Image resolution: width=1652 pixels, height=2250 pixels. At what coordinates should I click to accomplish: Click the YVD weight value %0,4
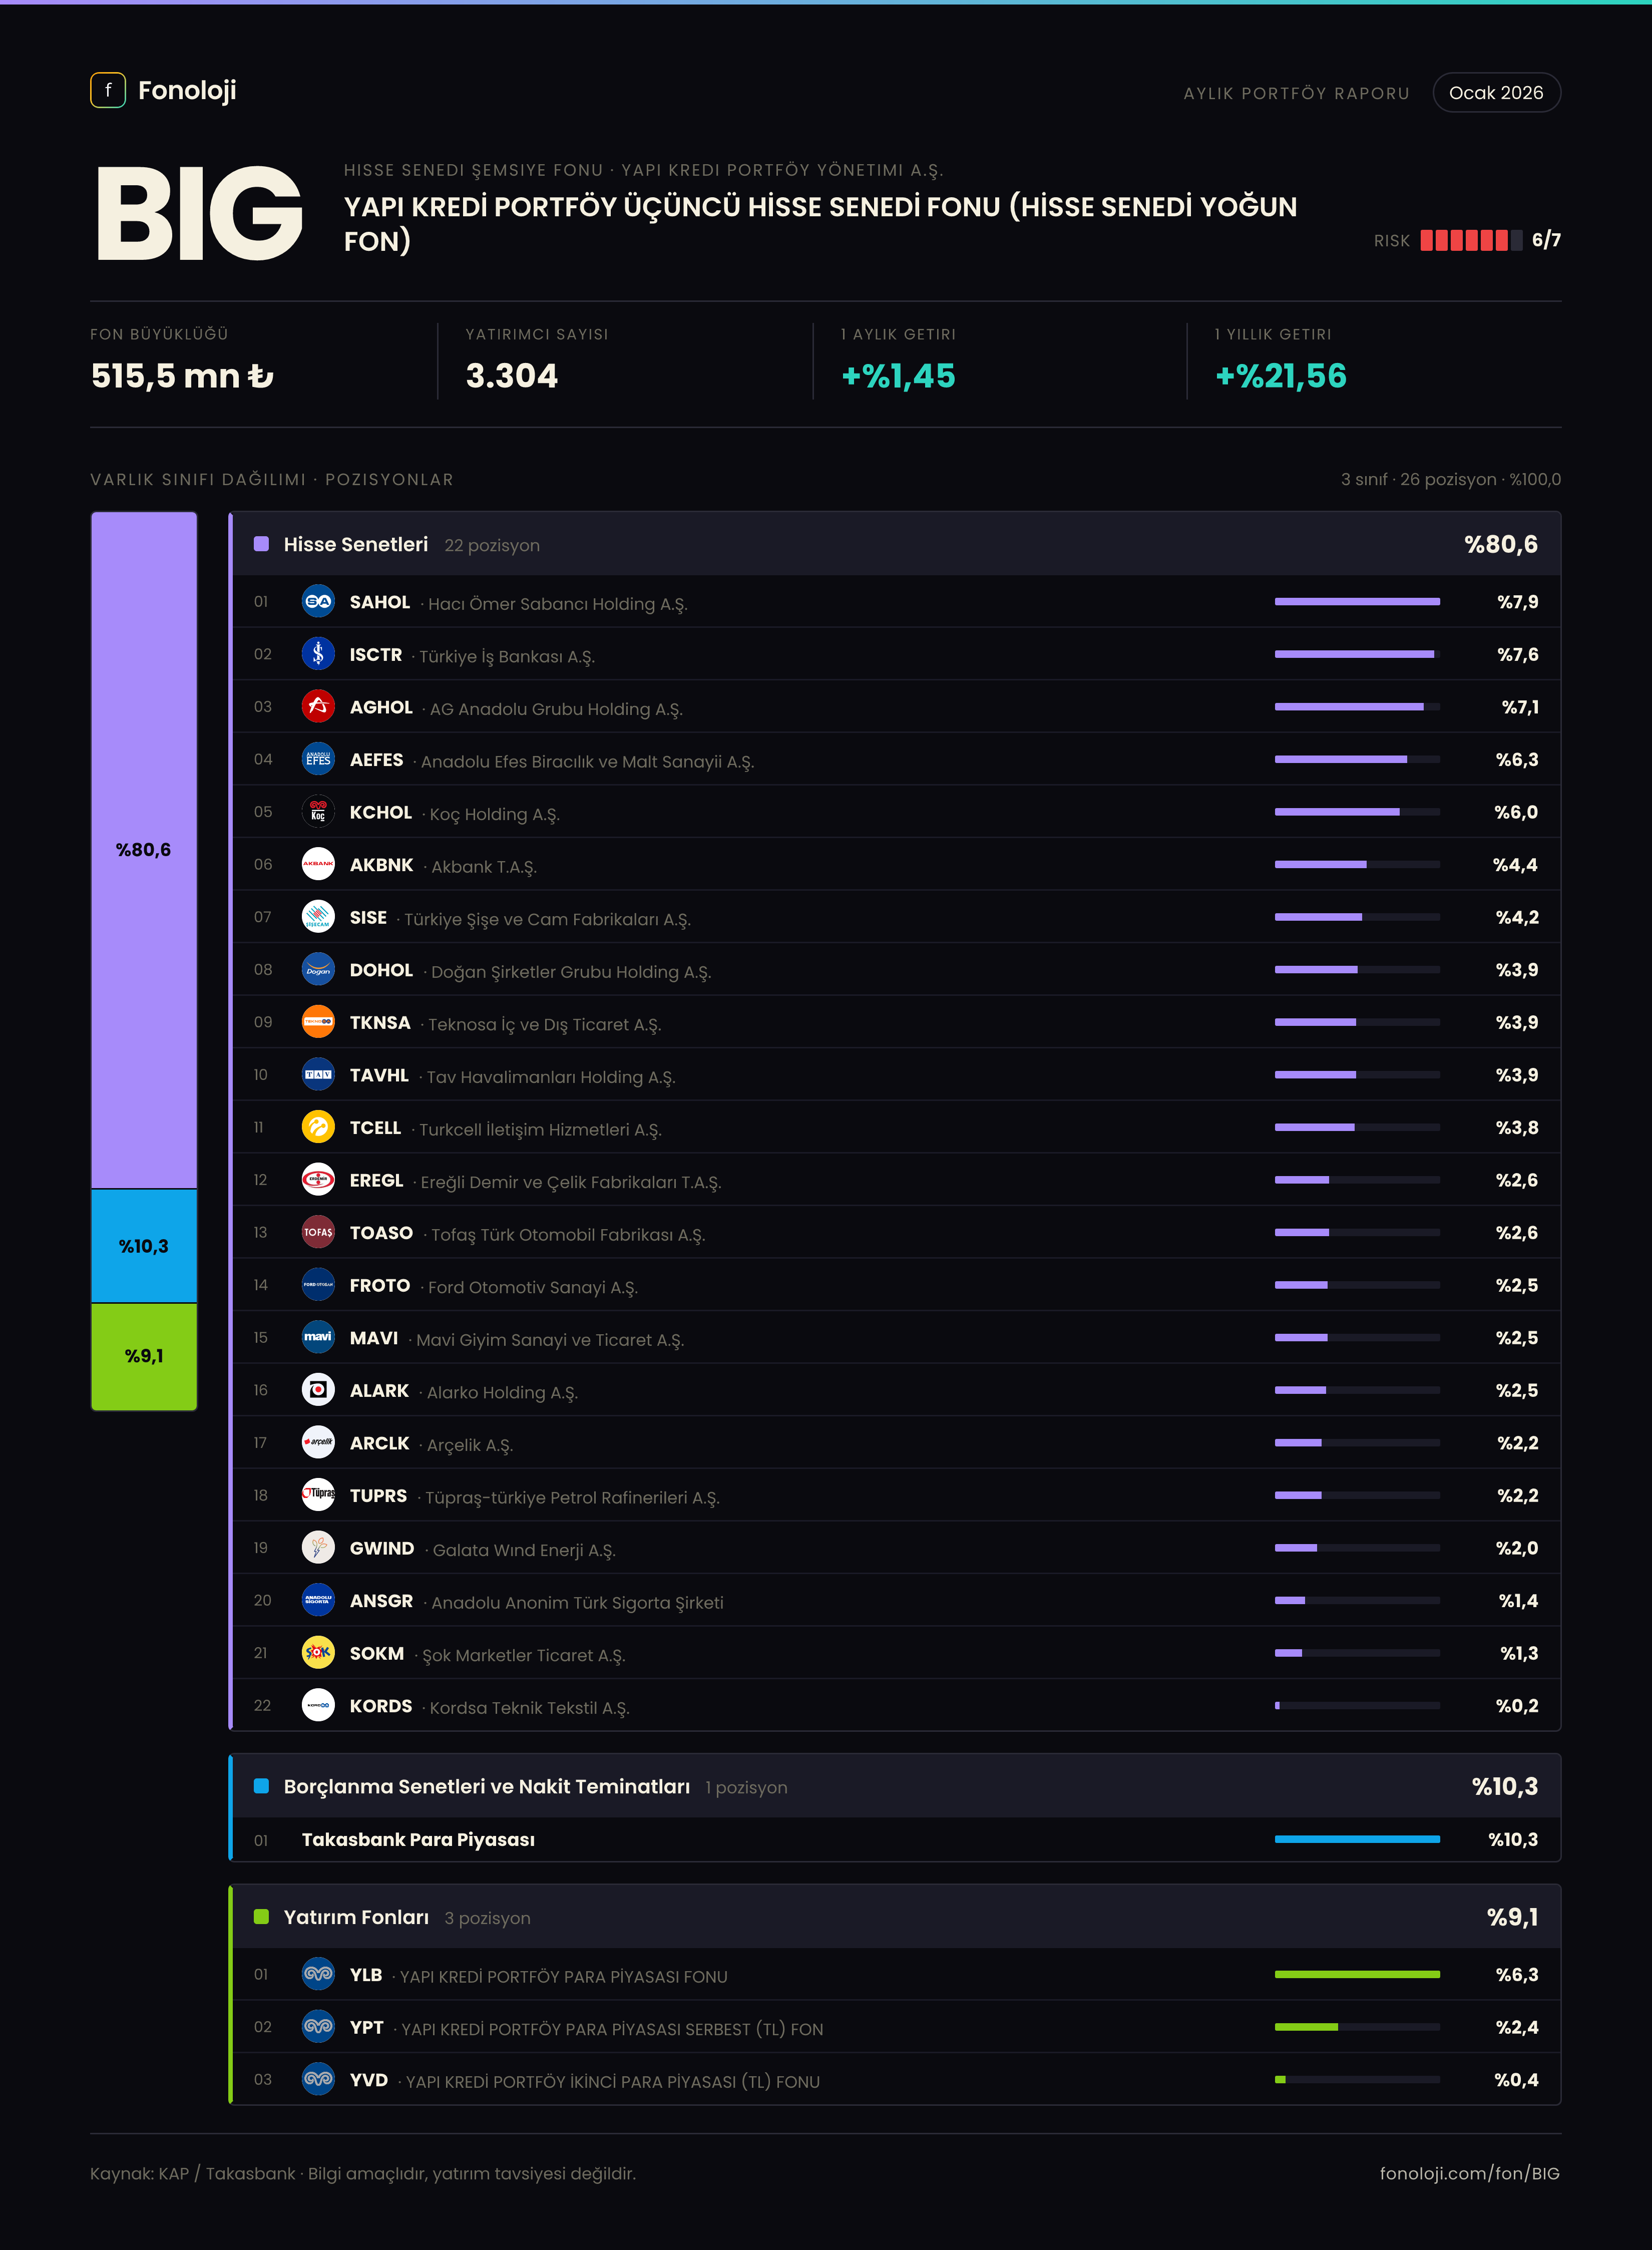1517,2080
